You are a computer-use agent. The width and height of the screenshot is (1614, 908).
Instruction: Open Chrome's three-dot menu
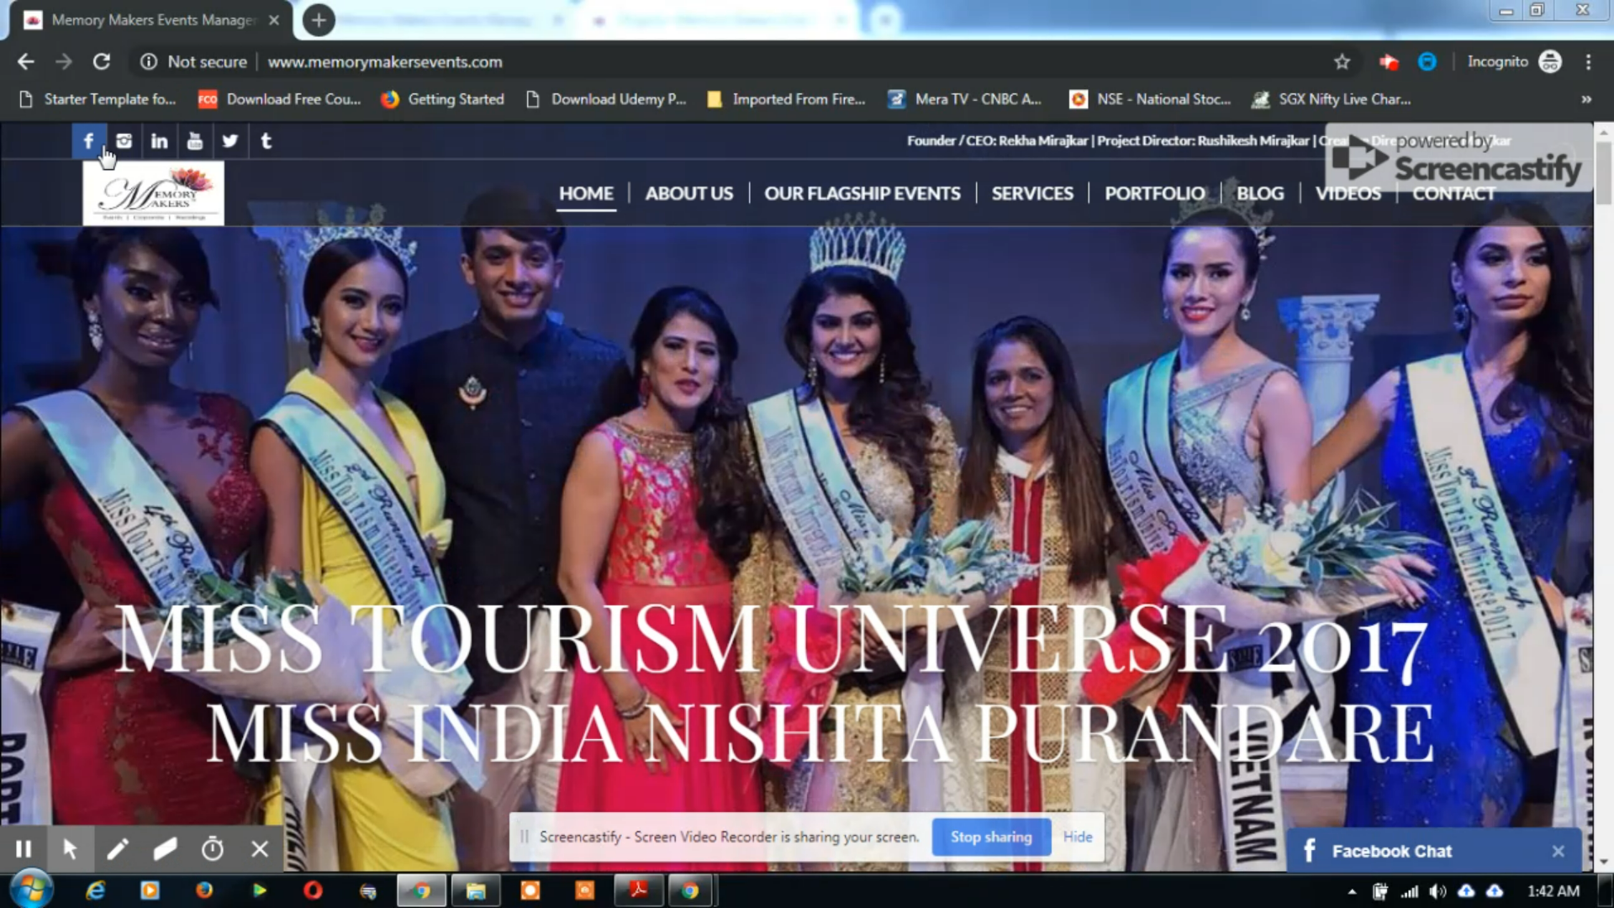(1588, 61)
